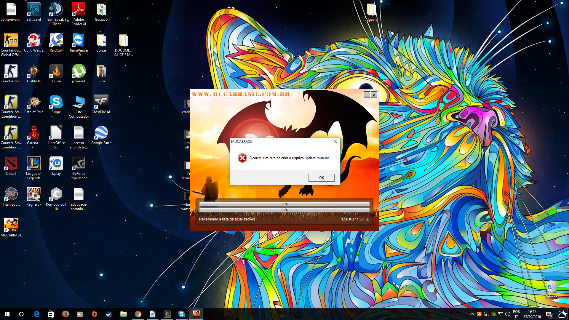Click the taskbar volume speaker icon

click(x=508, y=314)
